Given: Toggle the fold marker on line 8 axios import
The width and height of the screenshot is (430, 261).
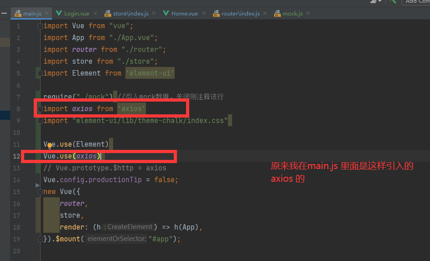Looking at the screenshot, I should point(40,109).
